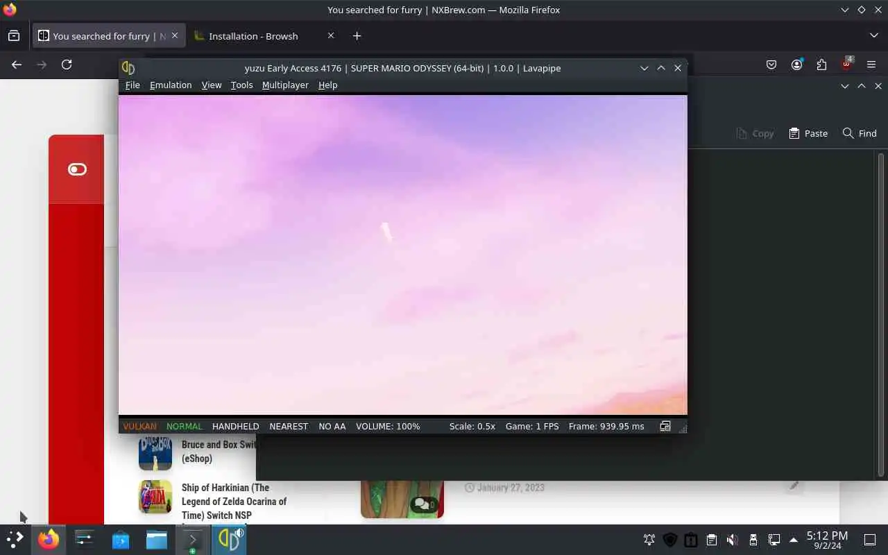
Task: Open the Discover store from taskbar
Action: click(121, 539)
